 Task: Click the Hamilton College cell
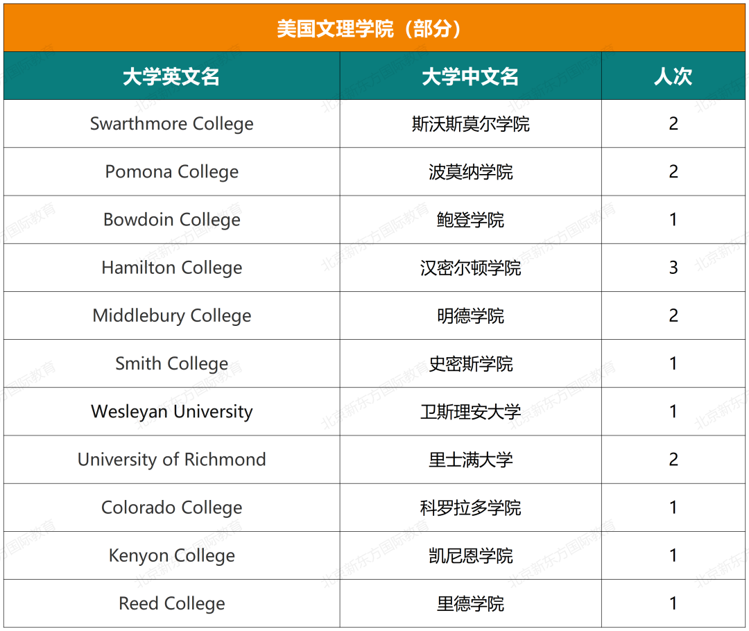(171, 268)
